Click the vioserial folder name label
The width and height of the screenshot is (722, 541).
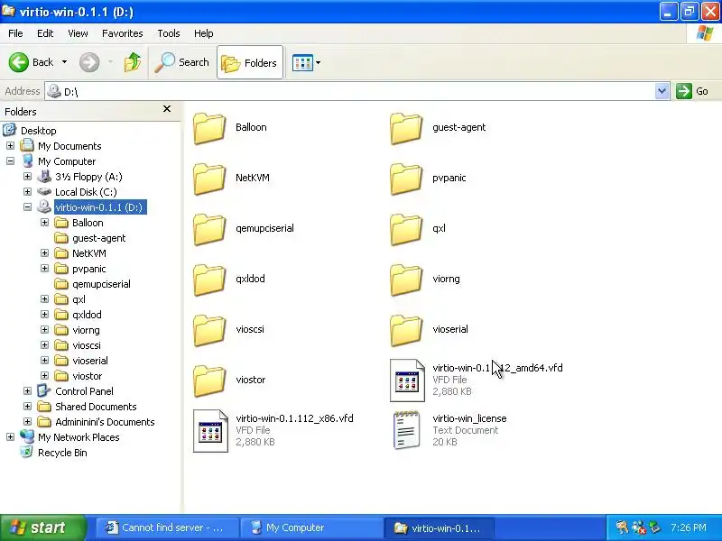[449, 329]
